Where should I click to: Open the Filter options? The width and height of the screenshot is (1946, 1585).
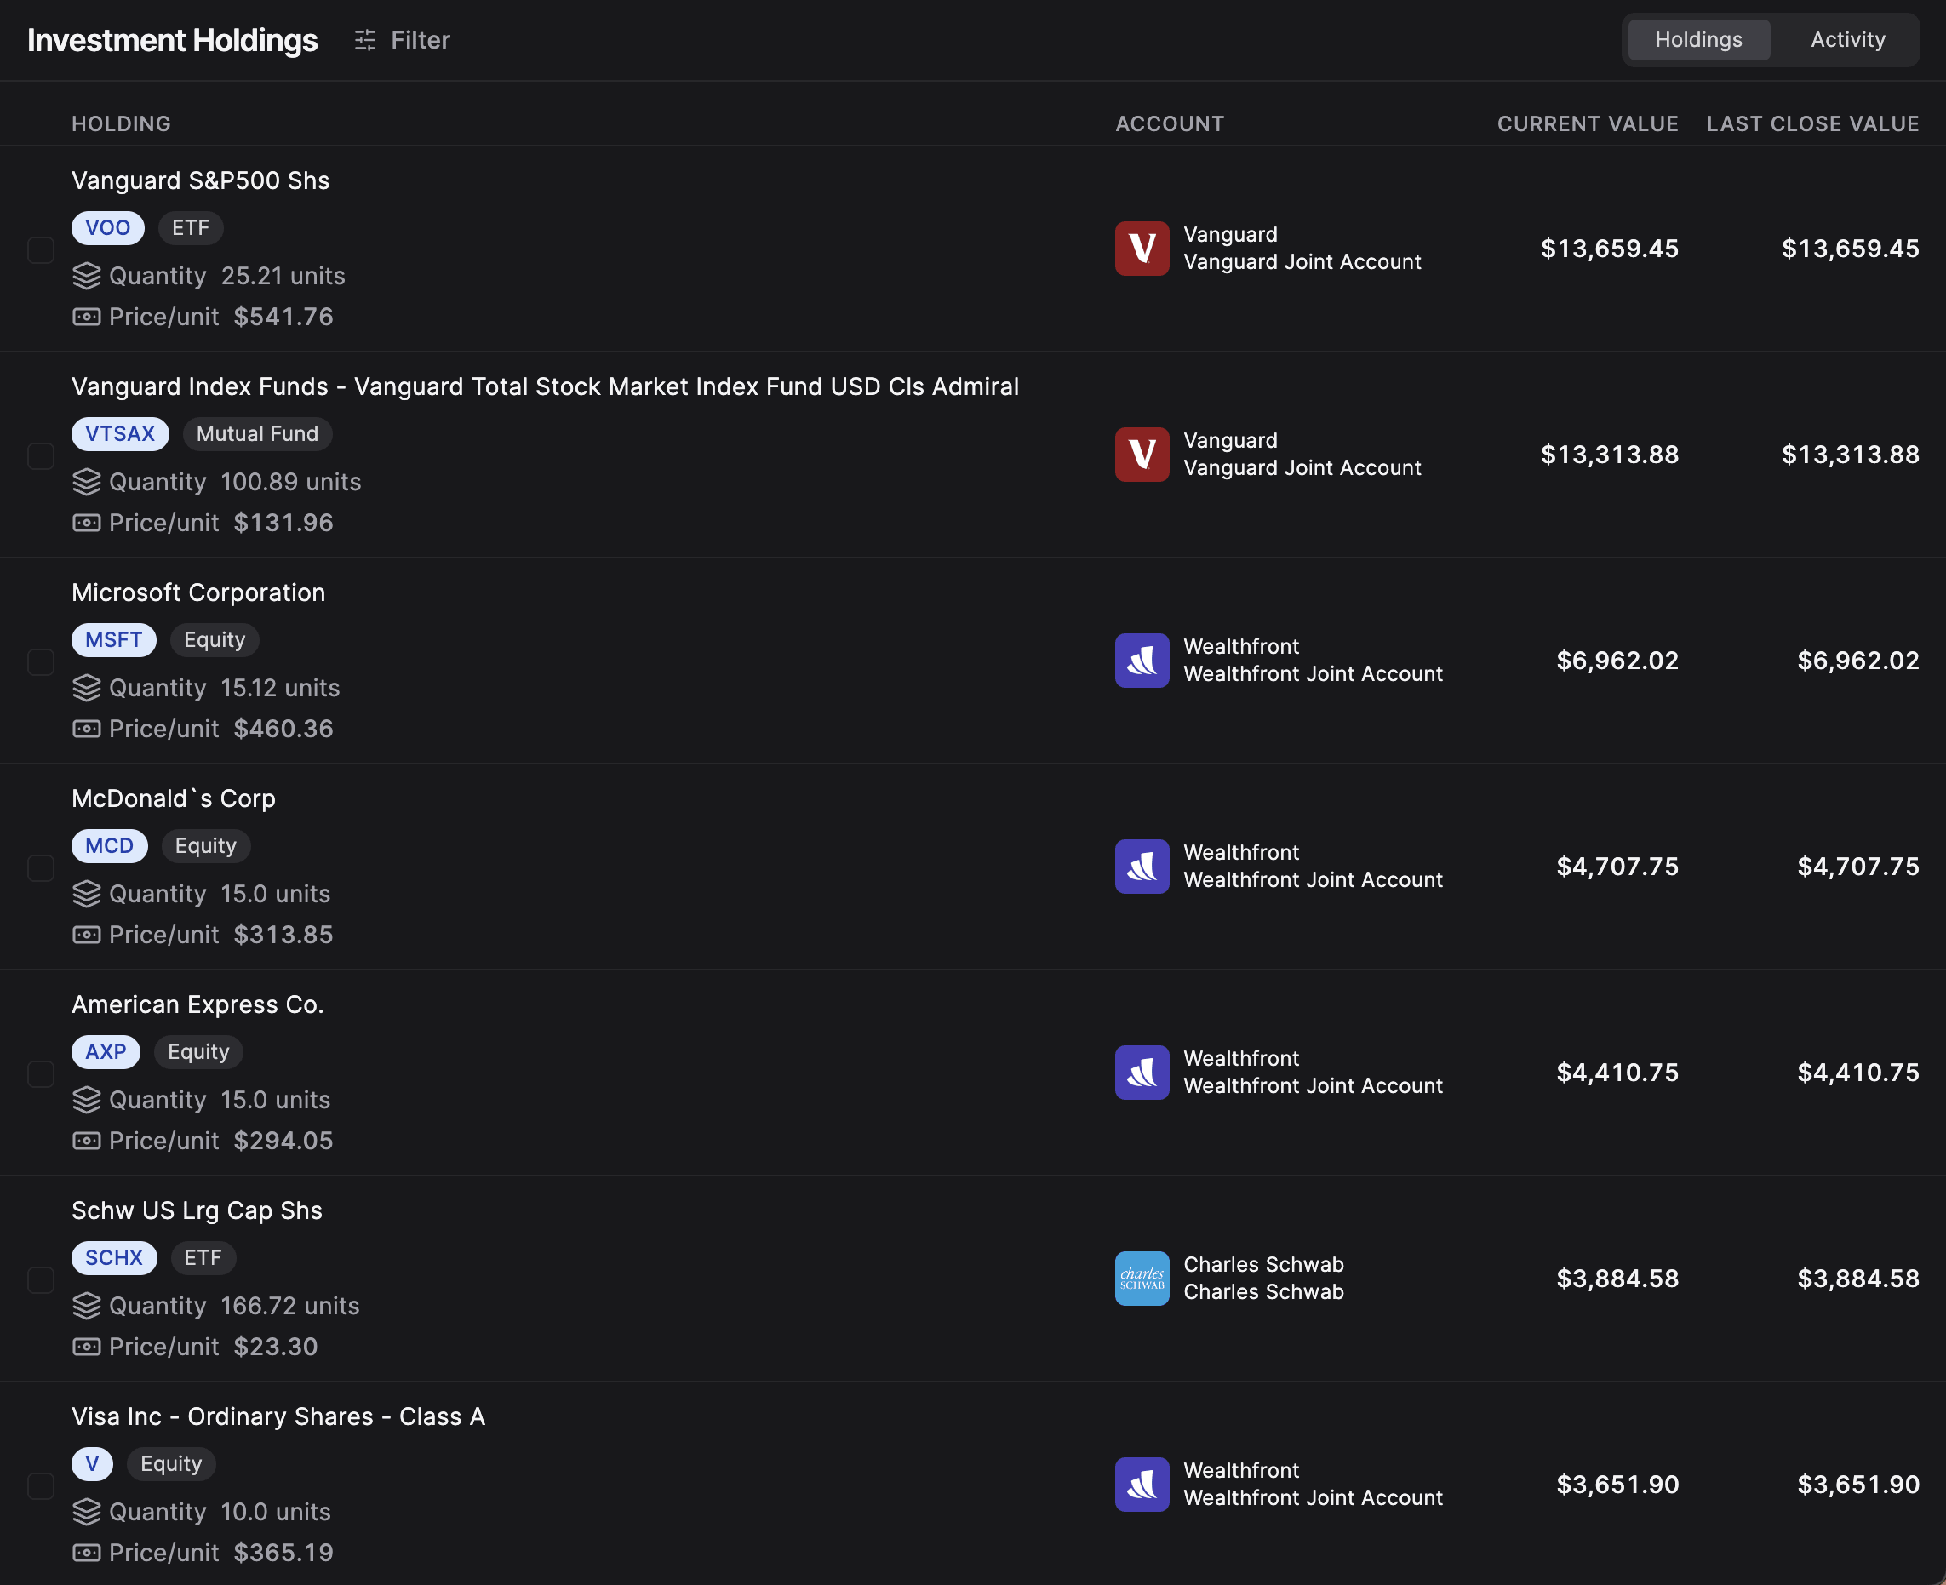click(x=403, y=40)
